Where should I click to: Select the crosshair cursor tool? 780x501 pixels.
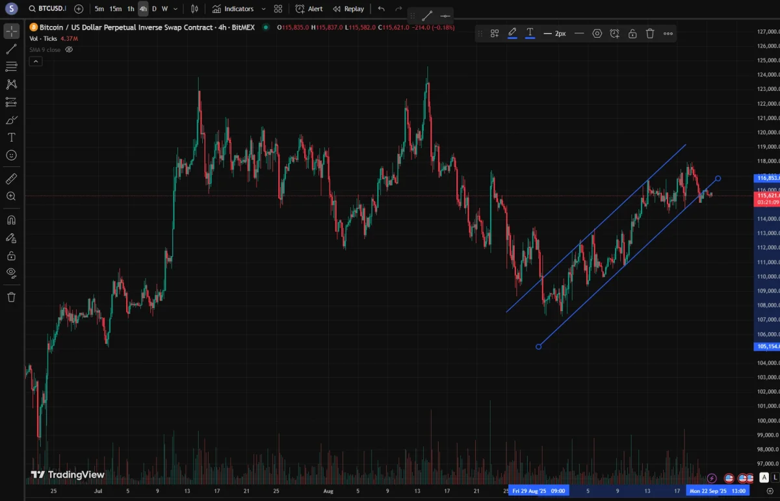[11, 31]
